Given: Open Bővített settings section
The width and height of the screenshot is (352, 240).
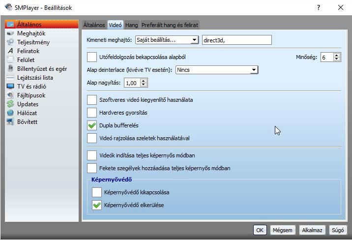Looking at the screenshot, I should [42, 121].
